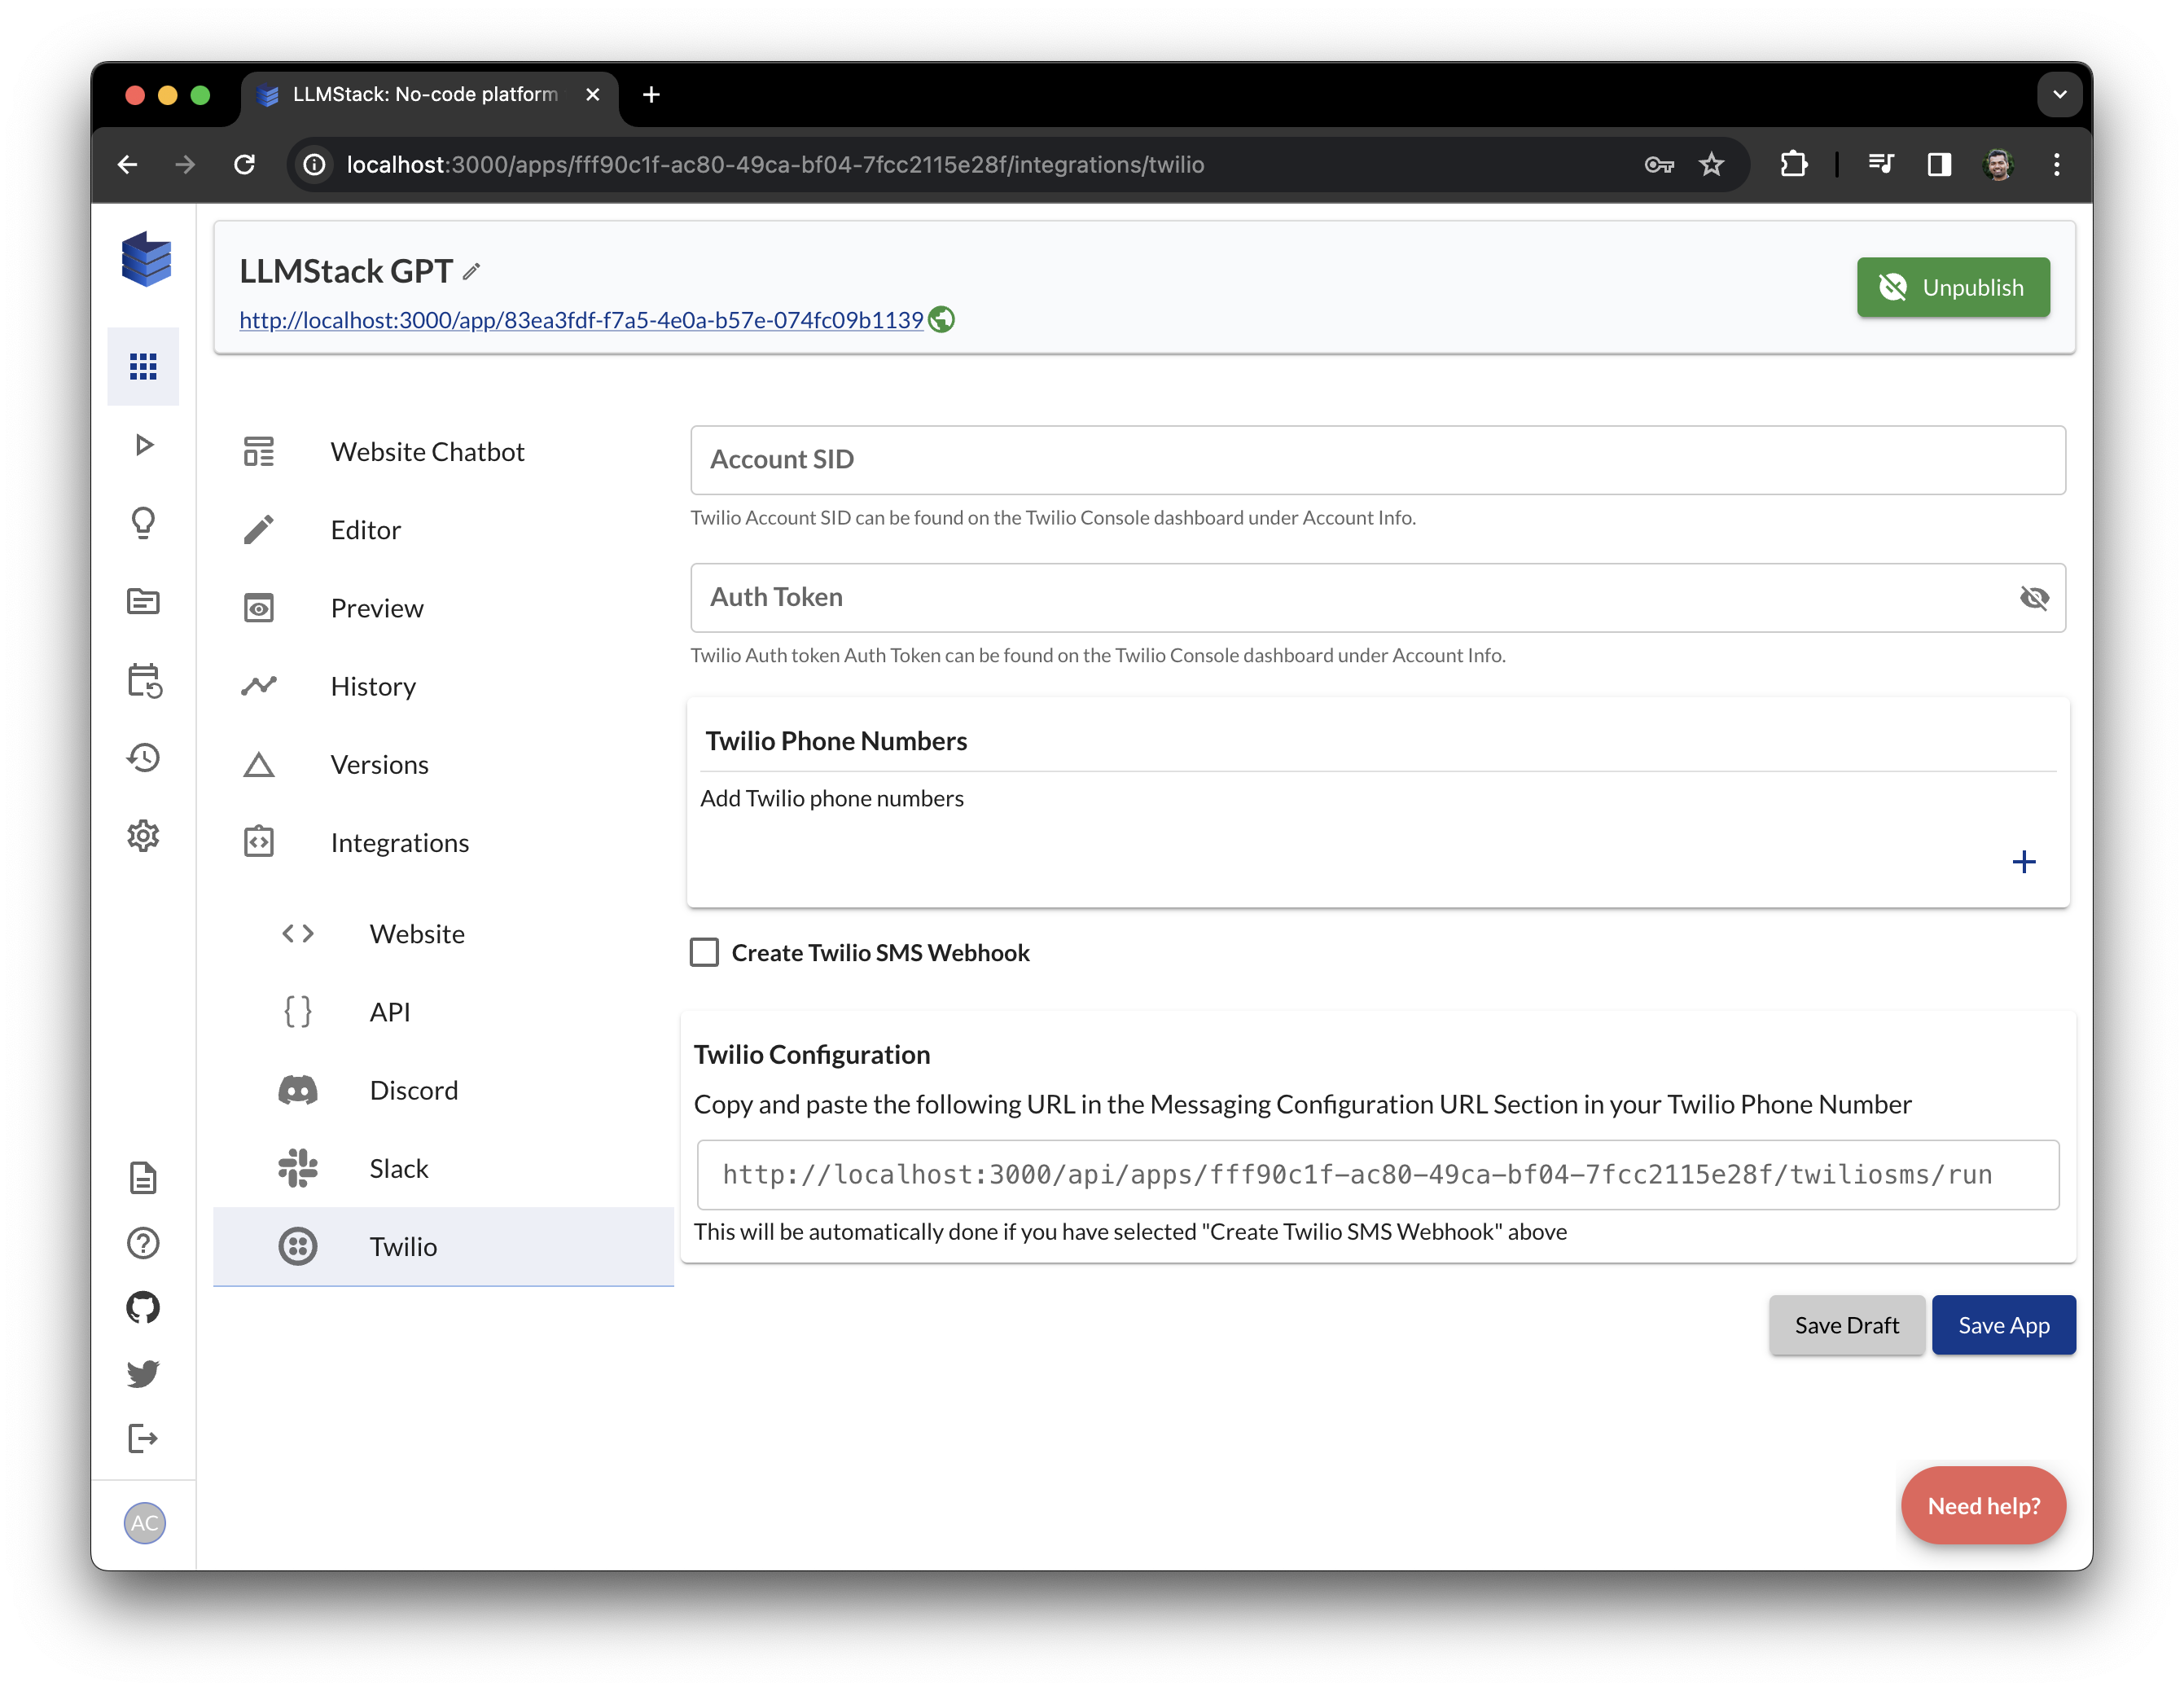This screenshot has width=2184, height=1691.
Task: Visit GitHub using the sidebar icon
Action: [x=143, y=1307]
